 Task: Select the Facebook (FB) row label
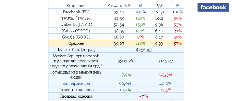(x=76, y=12)
